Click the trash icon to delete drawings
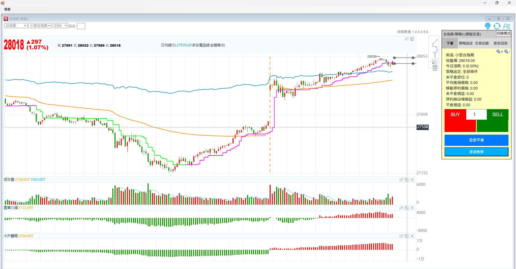Screen dimensions: 516x269 tap(435, 68)
